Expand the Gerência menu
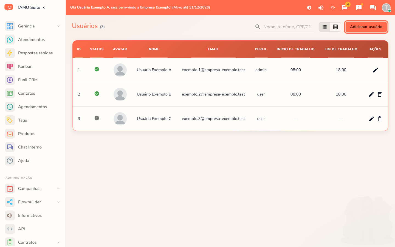Viewport: 395px width, 247px height. (33, 26)
